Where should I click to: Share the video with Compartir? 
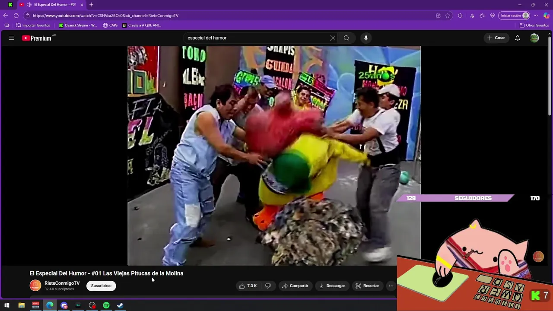click(x=295, y=286)
